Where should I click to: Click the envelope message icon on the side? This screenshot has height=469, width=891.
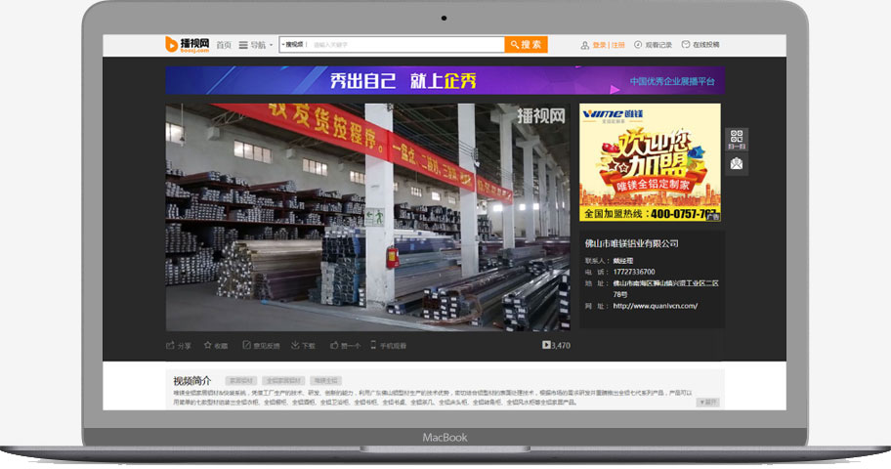point(737,163)
